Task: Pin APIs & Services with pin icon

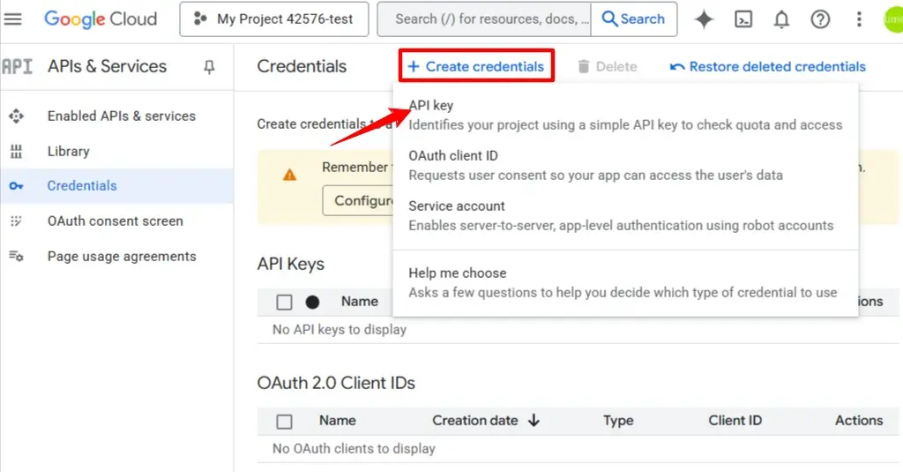Action: [x=209, y=67]
